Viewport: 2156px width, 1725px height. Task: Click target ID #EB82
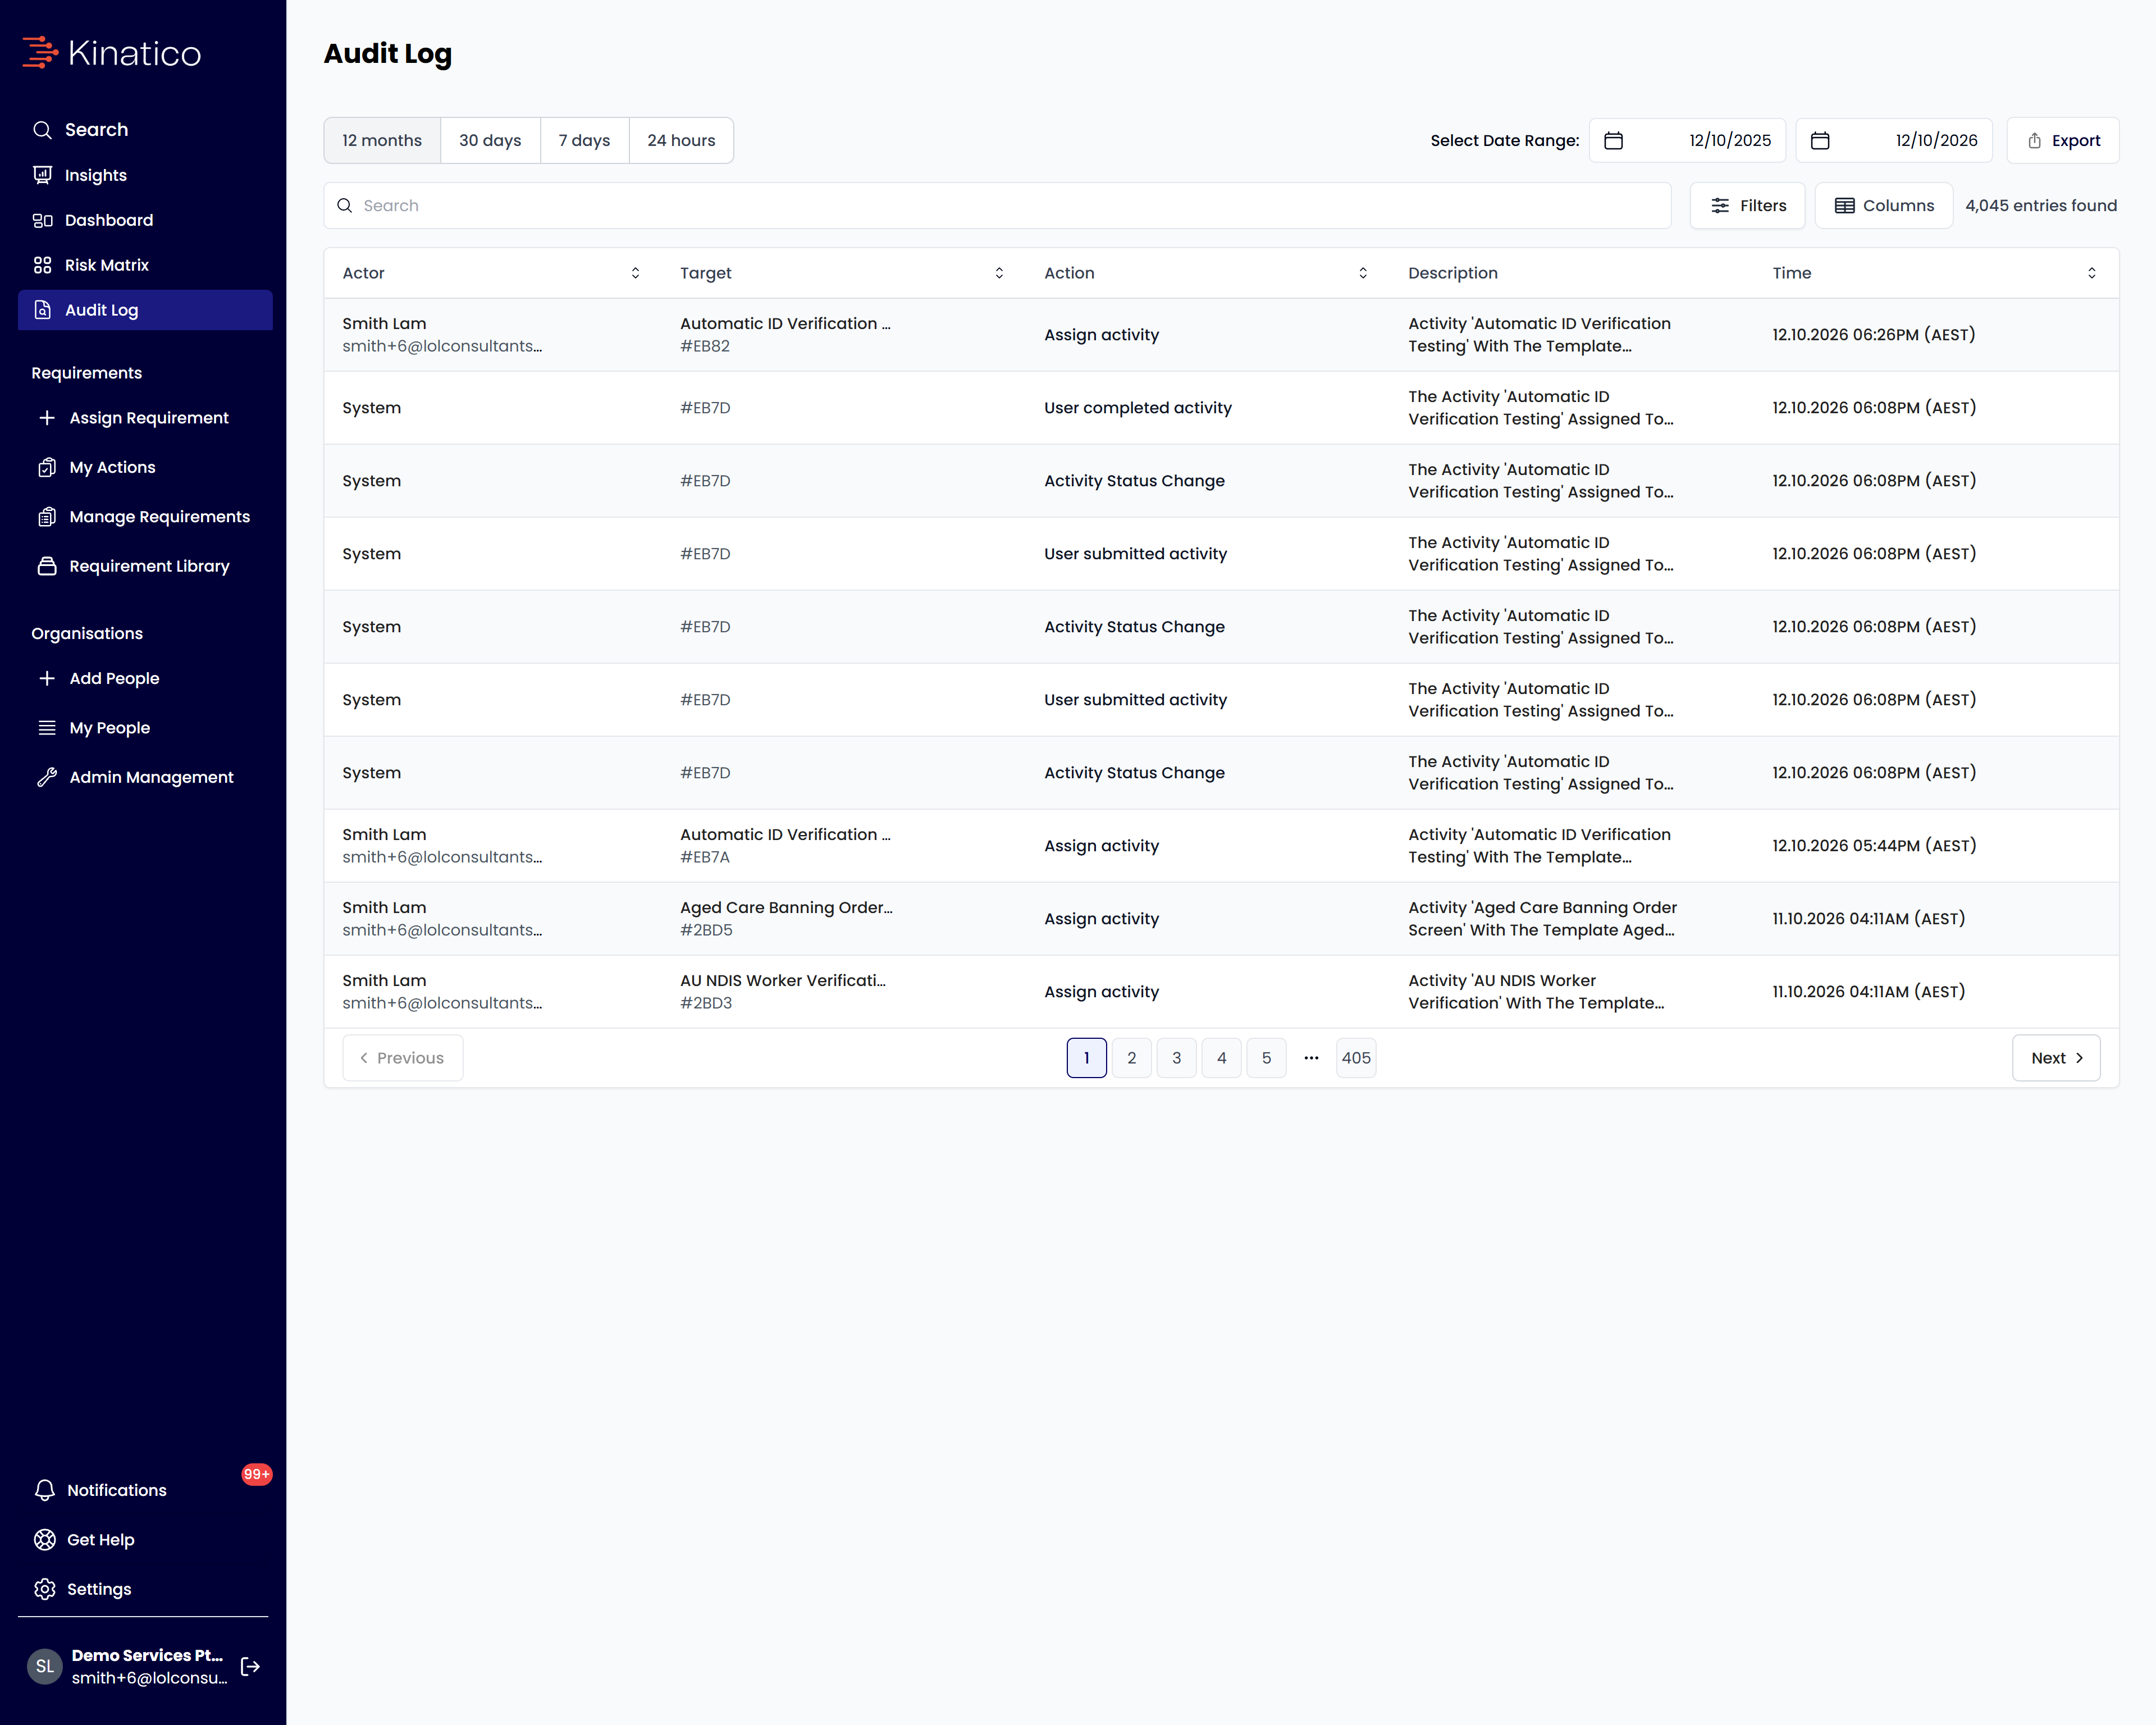coord(705,346)
